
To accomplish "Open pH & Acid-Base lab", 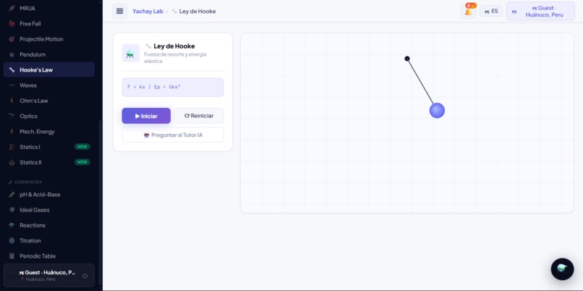I will pos(48,195).
